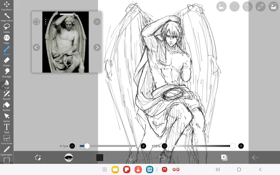Tap the finger touch mode icon
The height and width of the screenshot is (175, 280).
(247, 7)
